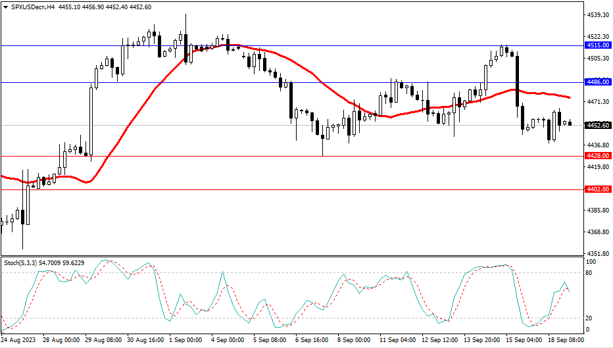
Task: Click the 24 Aug 2023 date label
Action: click(x=19, y=340)
